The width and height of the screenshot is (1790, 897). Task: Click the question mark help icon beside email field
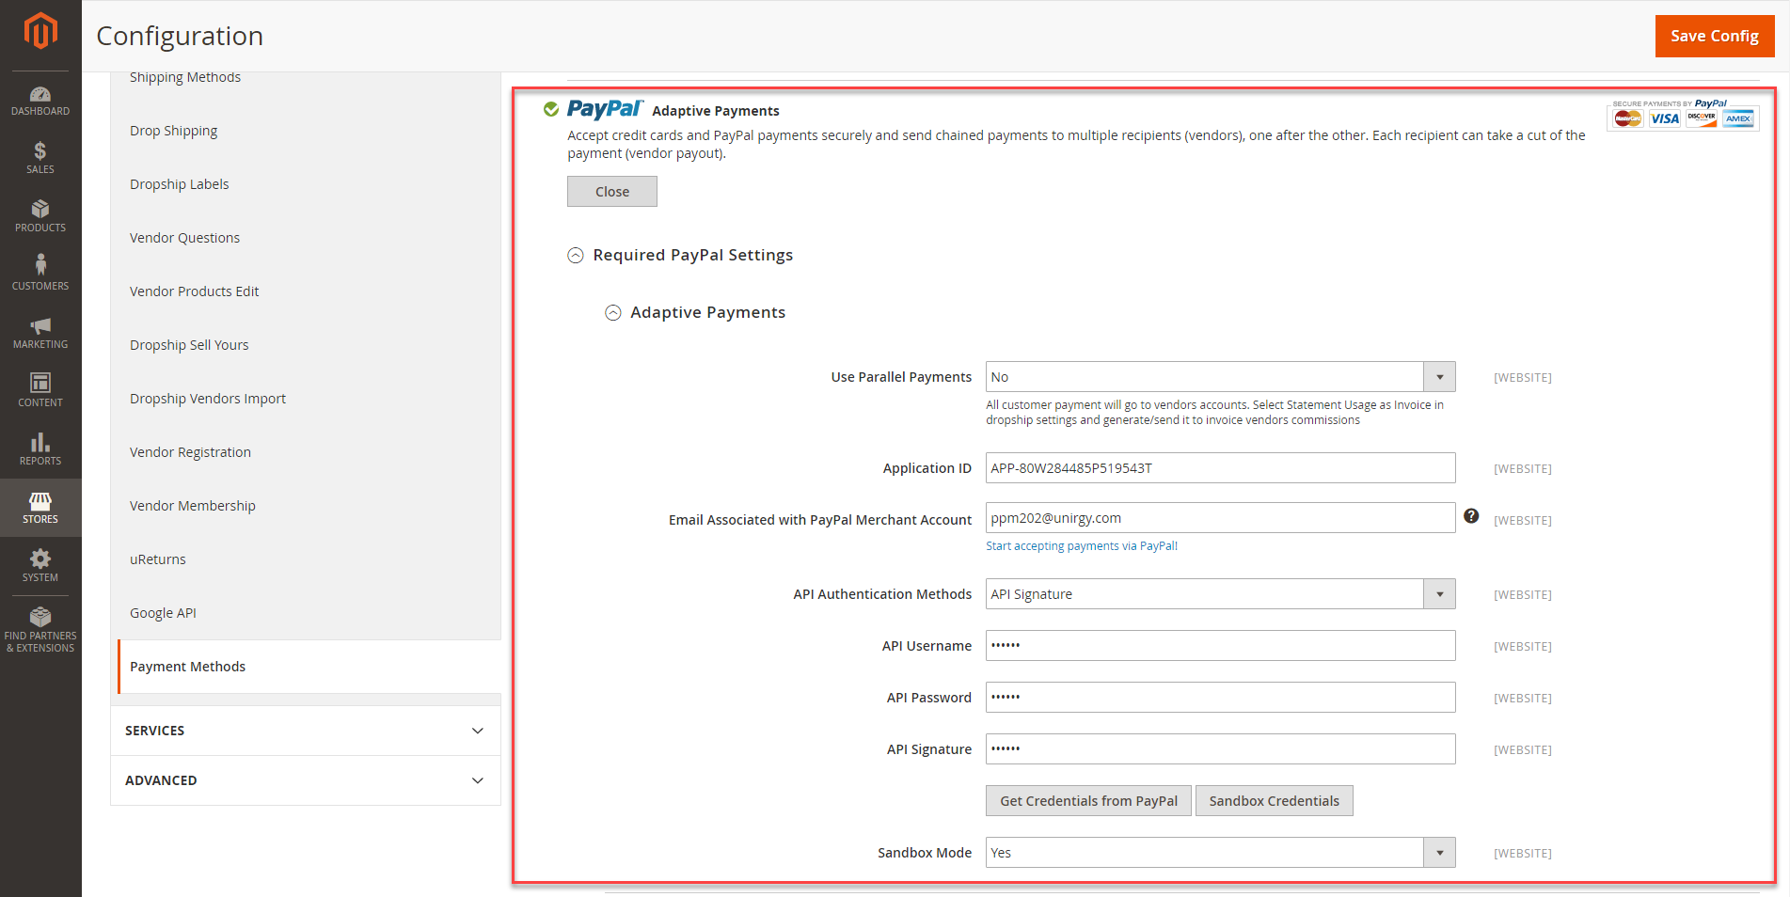pyautogui.click(x=1471, y=516)
